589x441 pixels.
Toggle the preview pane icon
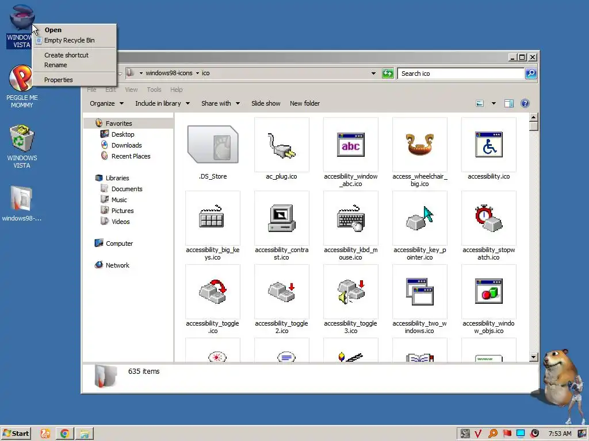coord(509,103)
